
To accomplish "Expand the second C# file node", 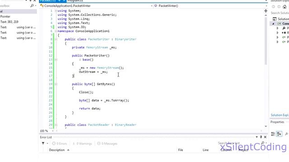I will (x=278, y=42).
